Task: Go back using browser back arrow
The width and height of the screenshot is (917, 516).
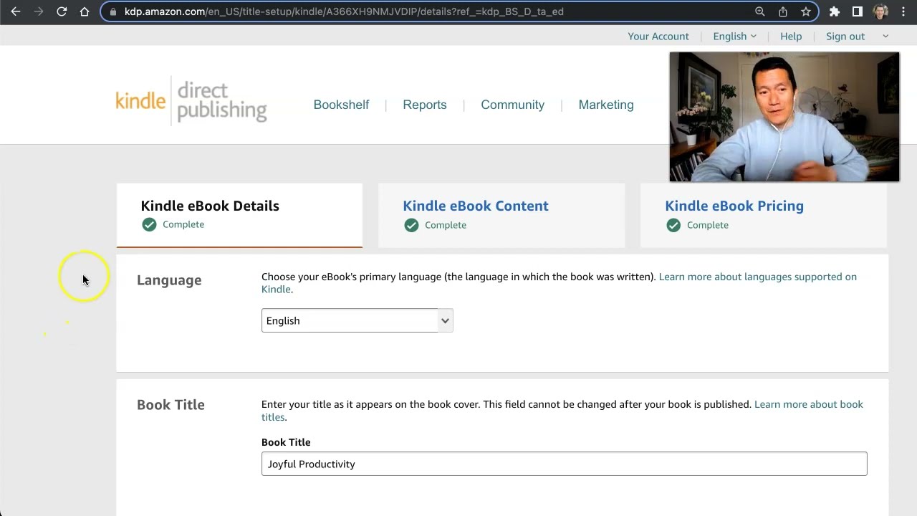Action: click(15, 11)
